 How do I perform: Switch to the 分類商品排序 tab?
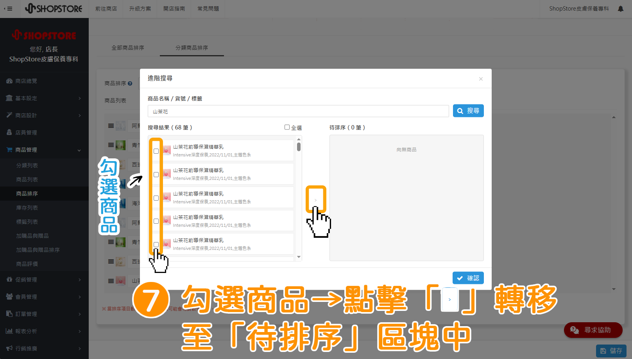pyautogui.click(x=192, y=48)
